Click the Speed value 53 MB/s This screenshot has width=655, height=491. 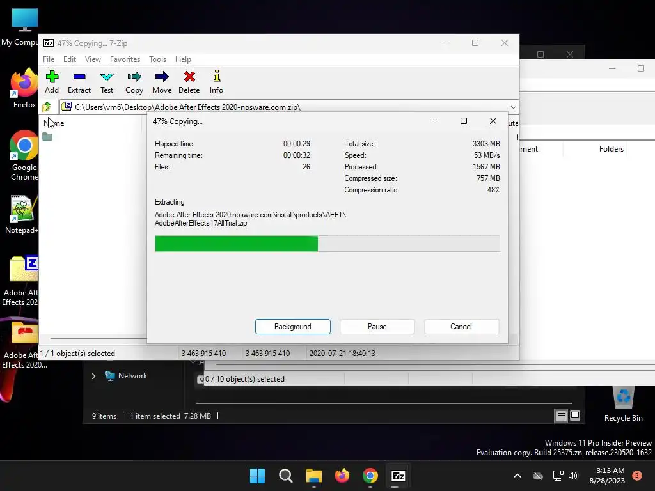click(x=487, y=155)
